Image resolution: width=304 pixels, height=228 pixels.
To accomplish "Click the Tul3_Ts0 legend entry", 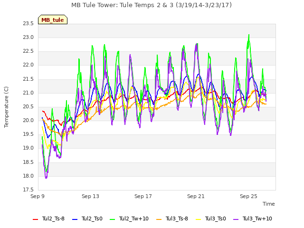I will tap(211, 218).
